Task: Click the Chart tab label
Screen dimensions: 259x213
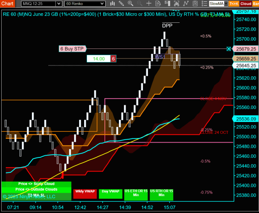Action: click(7, 3)
